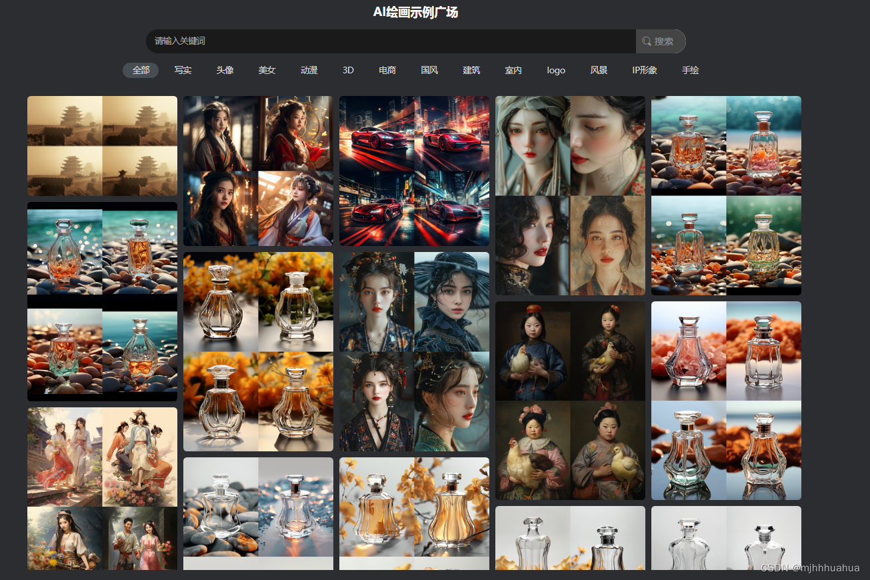Select the 全部 category tab

141,70
